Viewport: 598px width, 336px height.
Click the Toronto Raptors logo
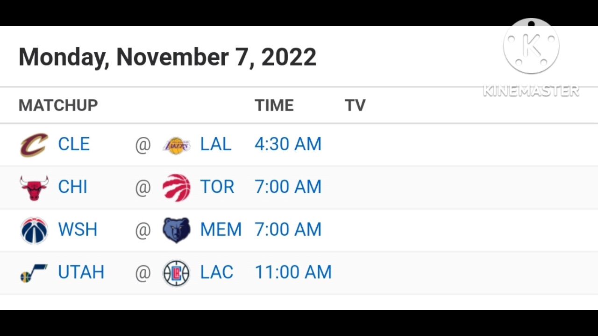[176, 188]
